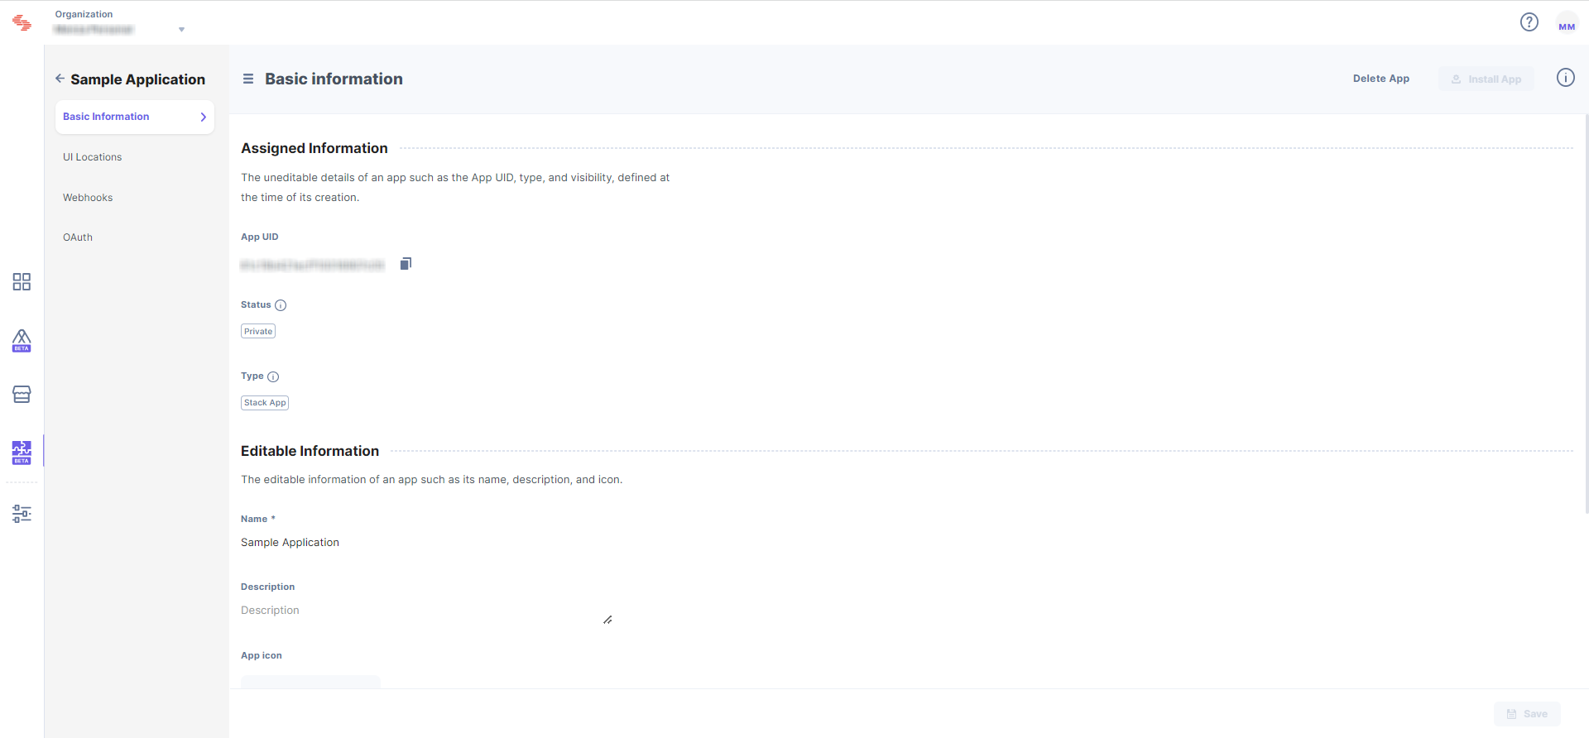Click the App icon label
Image resolution: width=1589 pixels, height=738 pixels.
click(x=262, y=655)
